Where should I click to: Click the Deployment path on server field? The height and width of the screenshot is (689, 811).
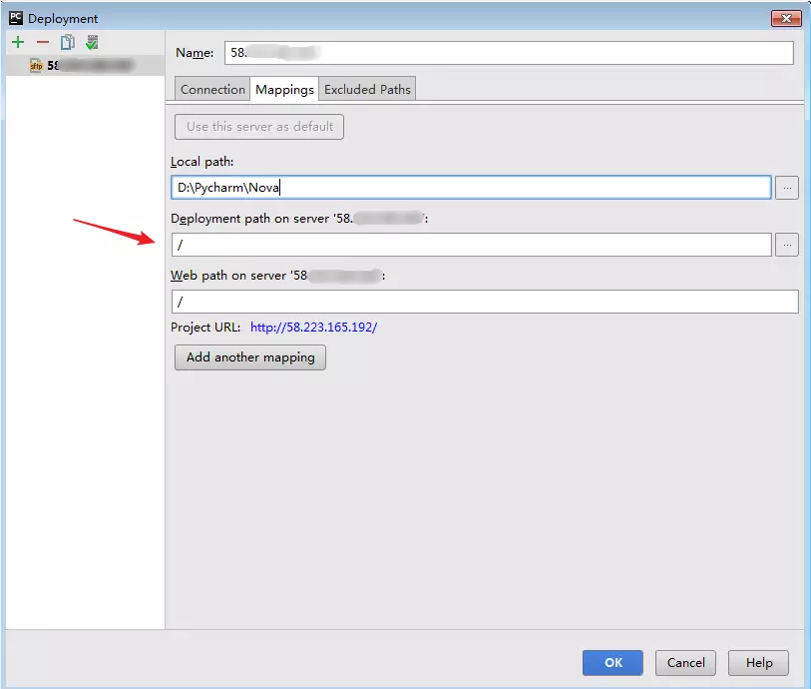tap(471, 245)
